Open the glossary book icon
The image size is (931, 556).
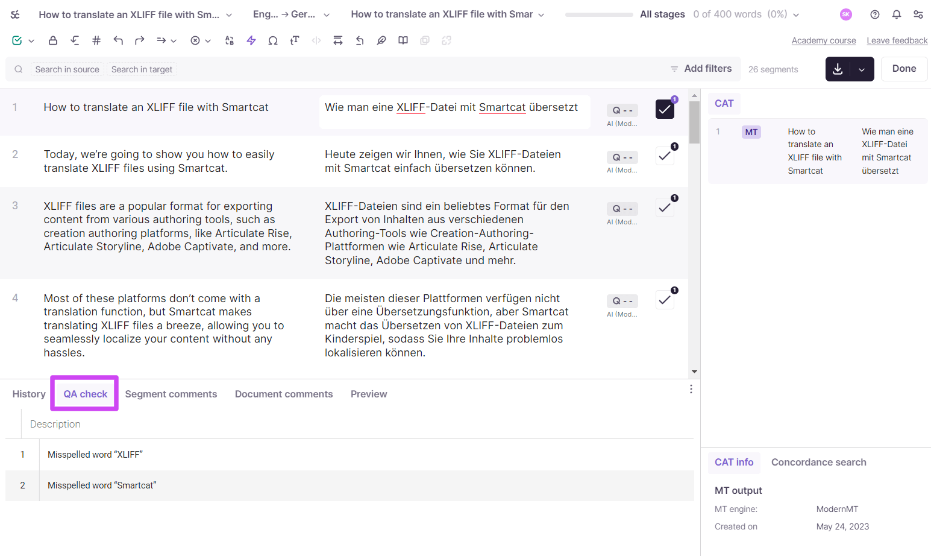click(403, 40)
